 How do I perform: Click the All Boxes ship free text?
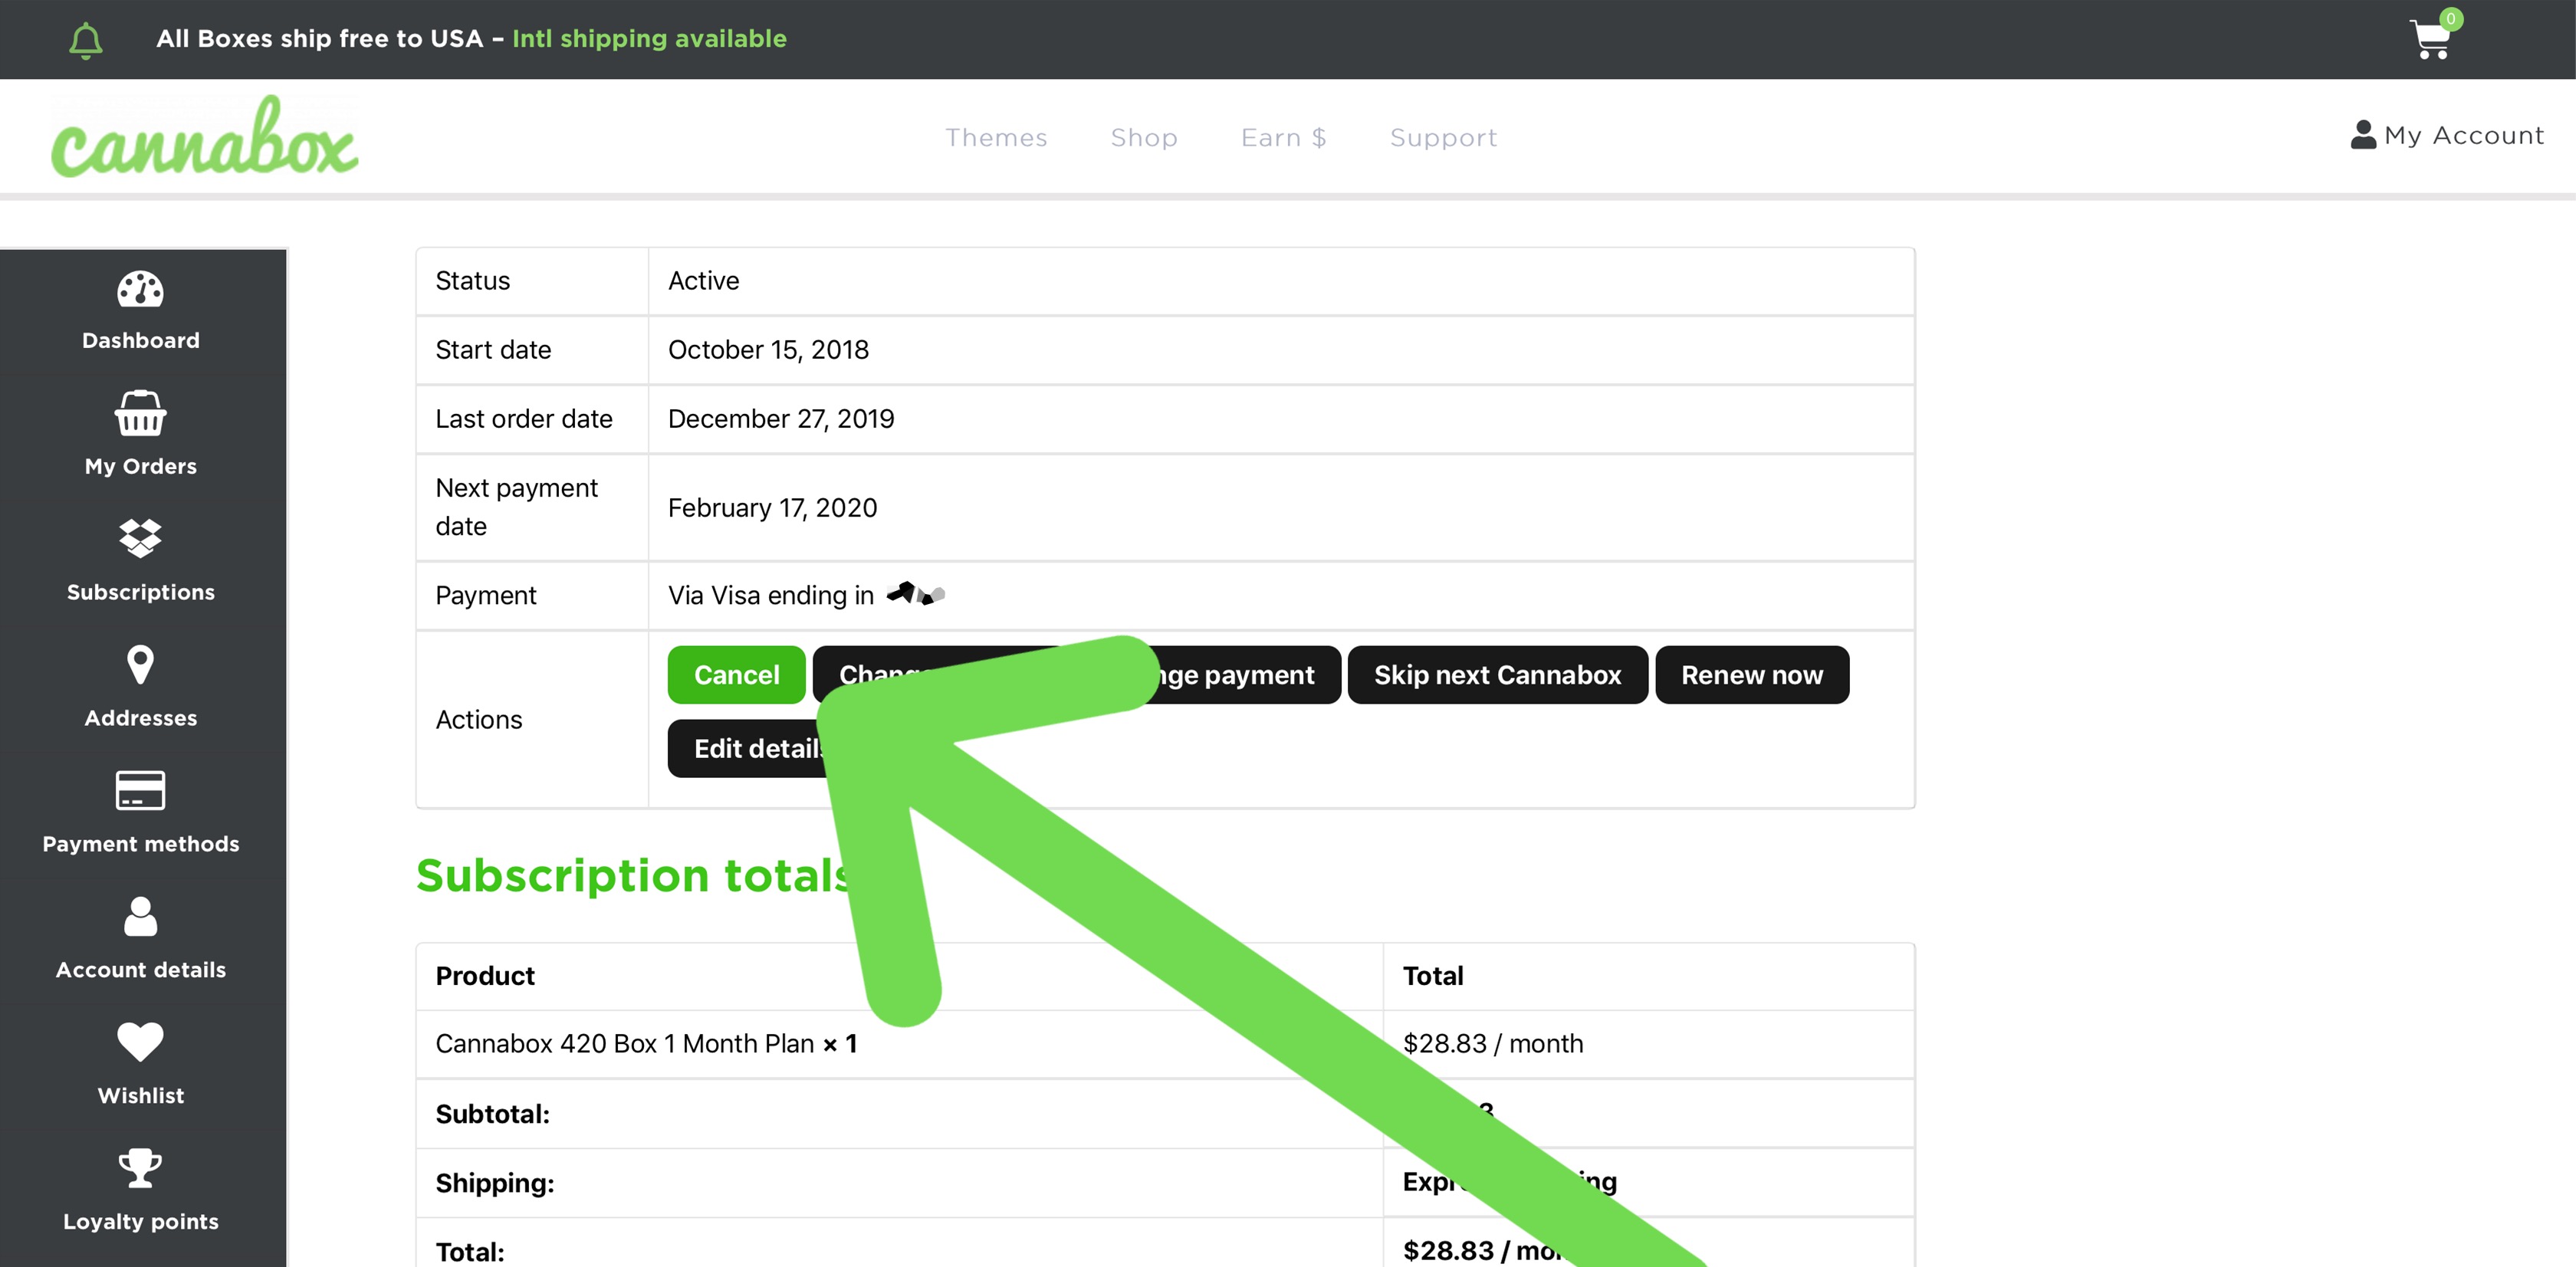click(319, 39)
